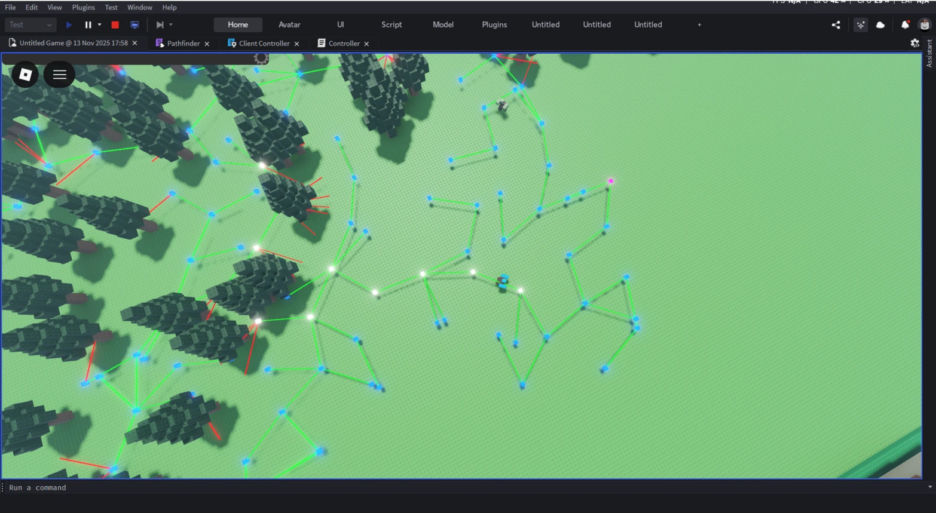Expand the command bar history dropdown arrow
The width and height of the screenshot is (936, 513).
click(x=930, y=487)
